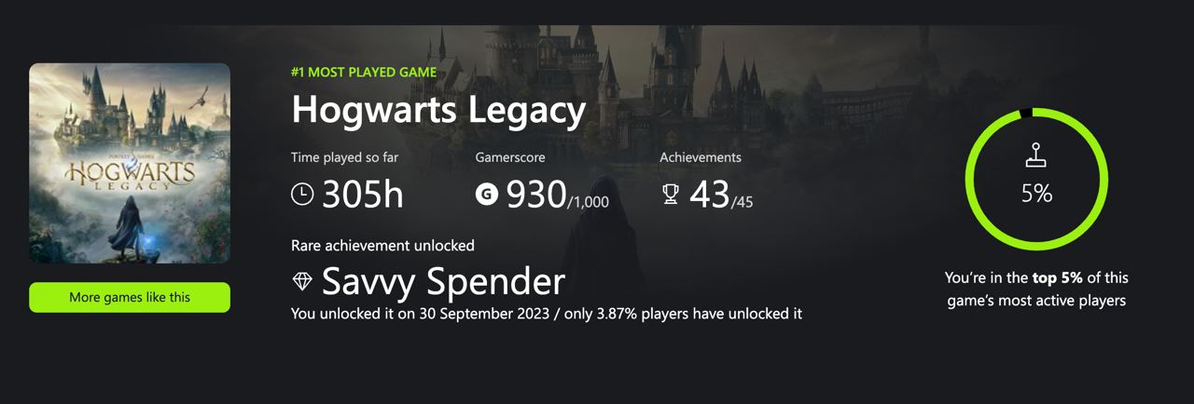The image size is (1194, 404).
Task: Click the diamond rare achievement icon
Action: point(302,280)
